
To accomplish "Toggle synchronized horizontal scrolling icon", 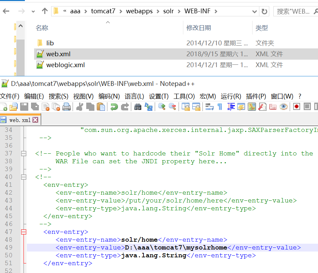I will coord(196,107).
